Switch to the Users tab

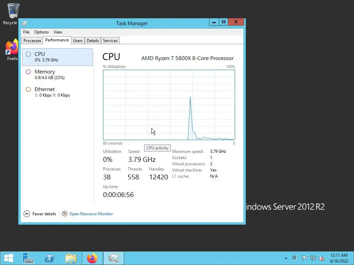pos(78,41)
